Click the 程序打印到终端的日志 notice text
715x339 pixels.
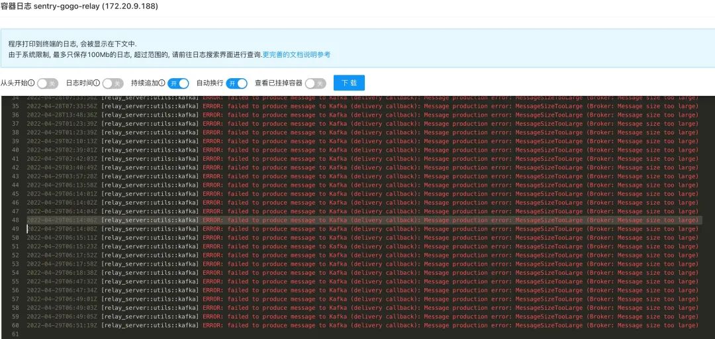pyautogui.click(x=73, y=44)
